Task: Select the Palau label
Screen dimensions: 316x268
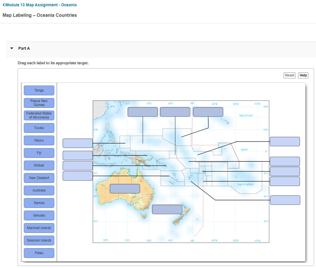Action: tap(39, 253)
